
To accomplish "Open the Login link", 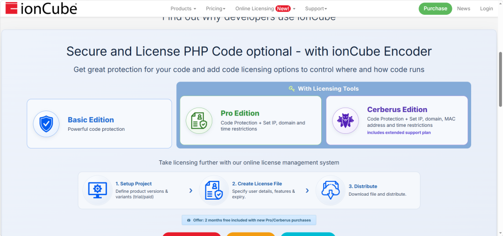I will pos(486,9).
